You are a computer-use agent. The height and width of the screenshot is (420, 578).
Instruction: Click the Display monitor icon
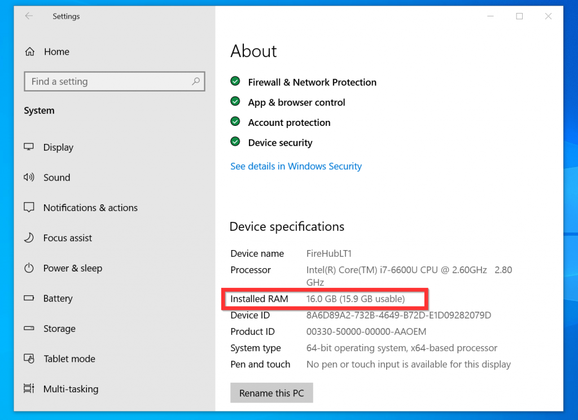[29, 147]
